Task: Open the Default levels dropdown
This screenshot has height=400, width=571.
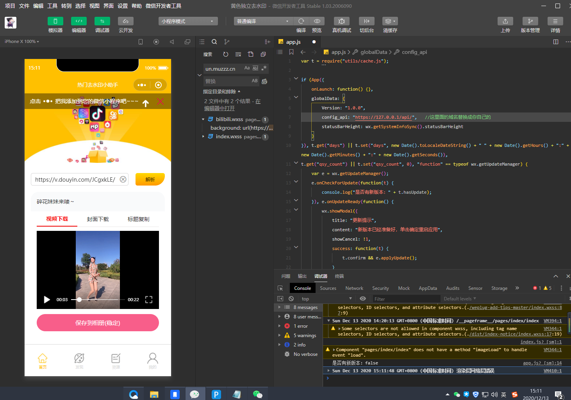Action: pyautogui.click(x=460, y=299)
